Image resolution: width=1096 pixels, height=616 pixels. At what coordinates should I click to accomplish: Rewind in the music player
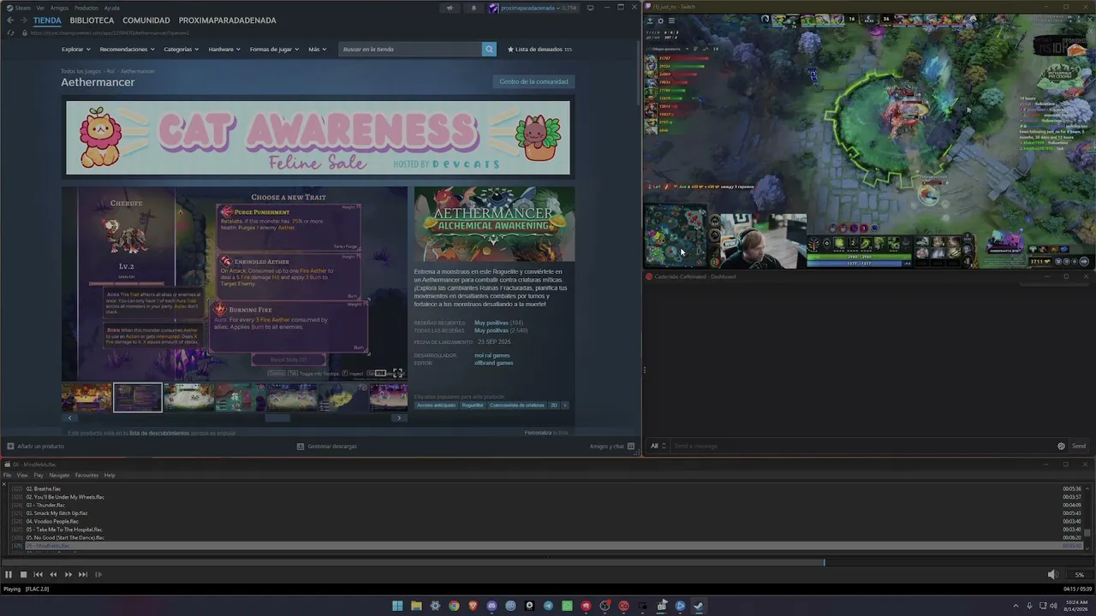click(x=53, y=575)
